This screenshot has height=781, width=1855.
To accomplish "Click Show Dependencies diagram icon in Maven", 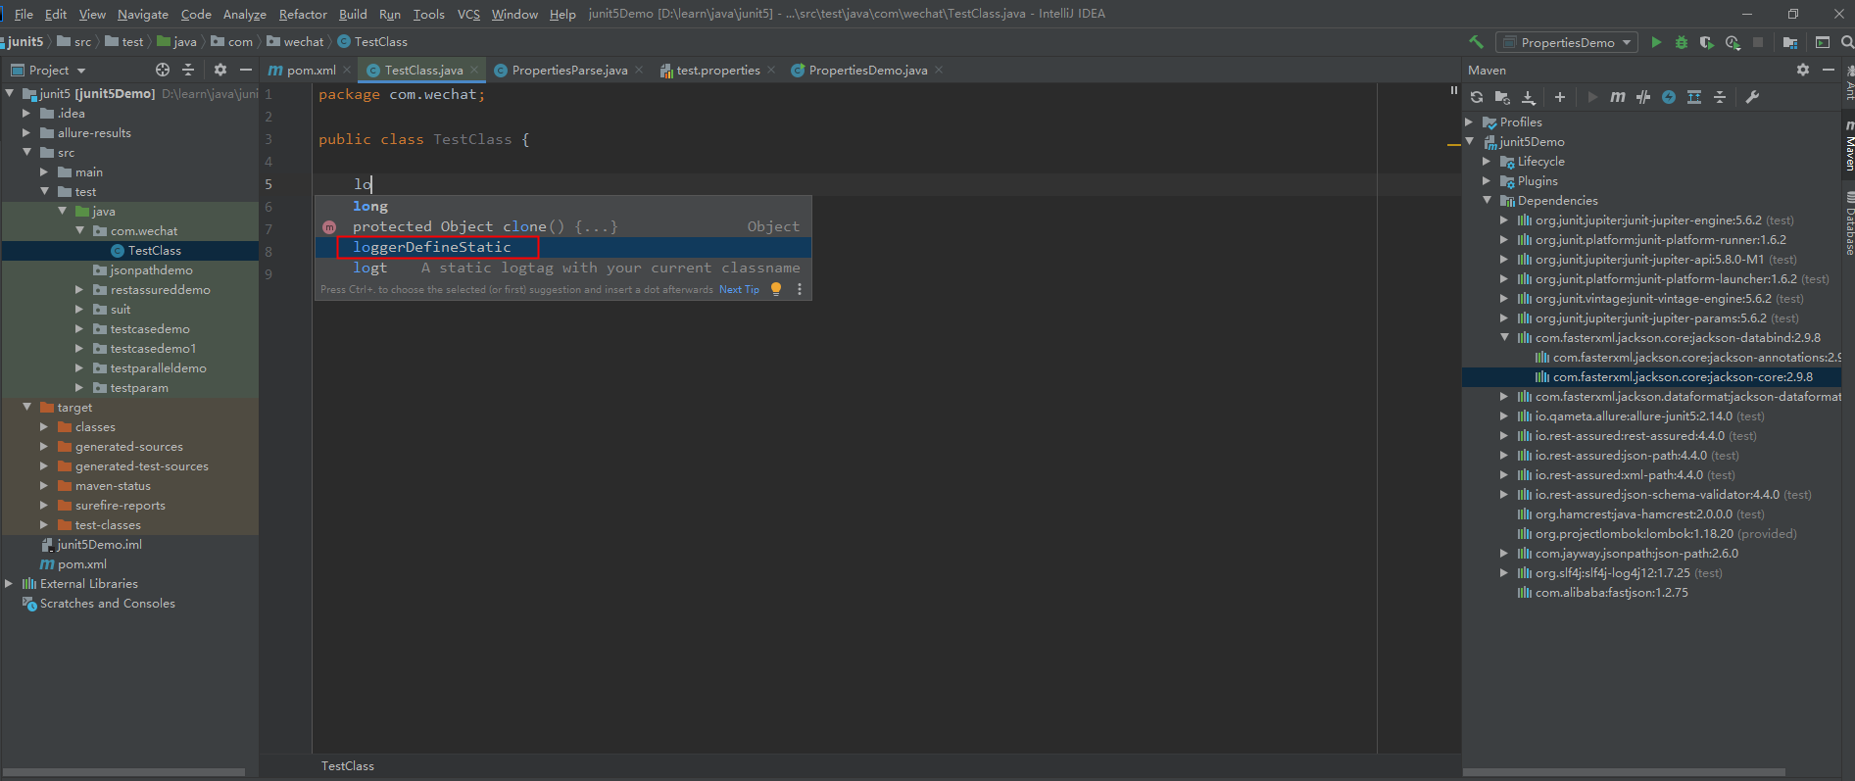I will (x=1694, y=97).
